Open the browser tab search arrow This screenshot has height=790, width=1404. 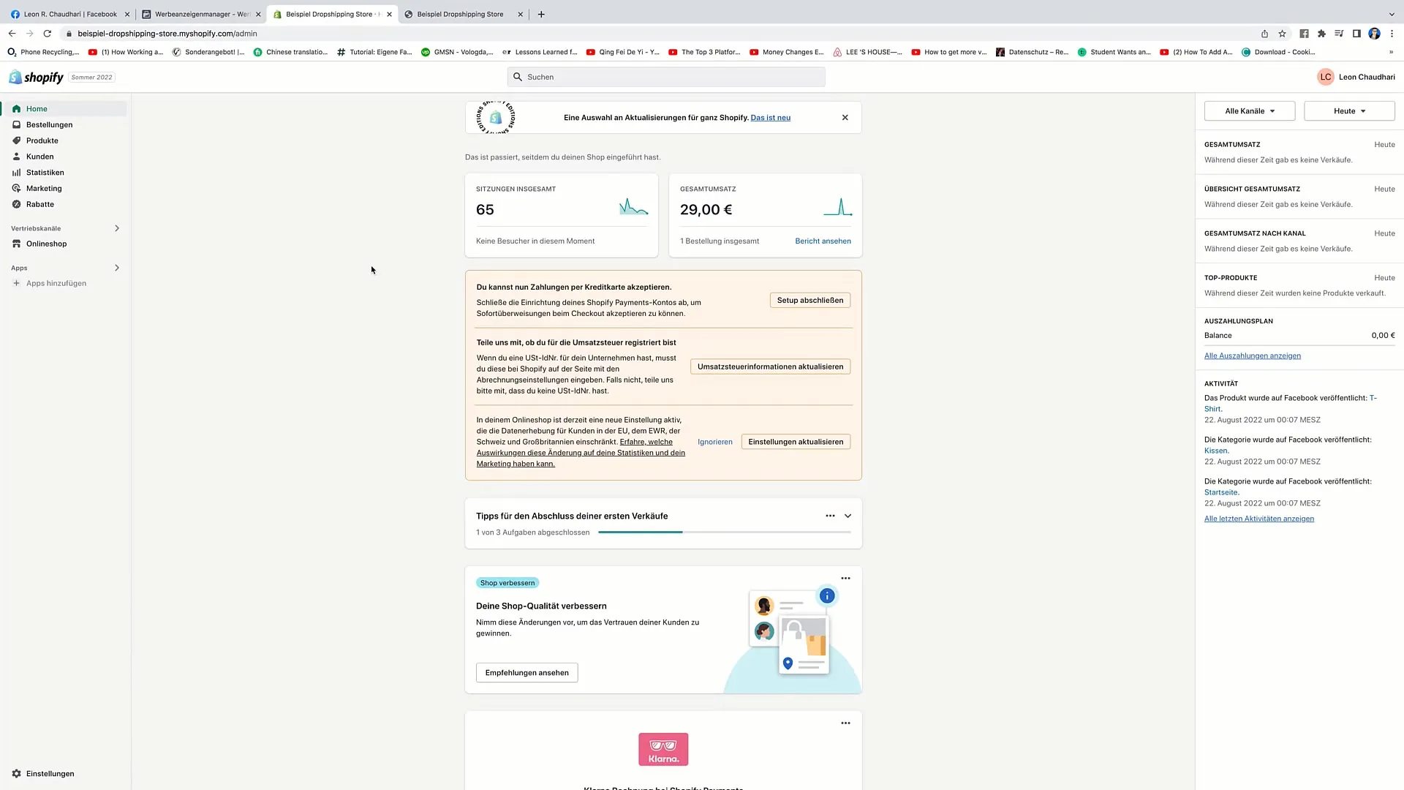tap(1392, 14)
